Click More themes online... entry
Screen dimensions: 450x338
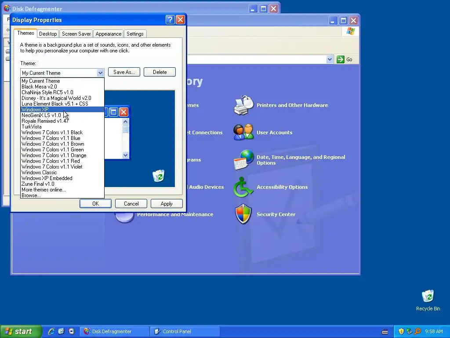coord(62,190)
